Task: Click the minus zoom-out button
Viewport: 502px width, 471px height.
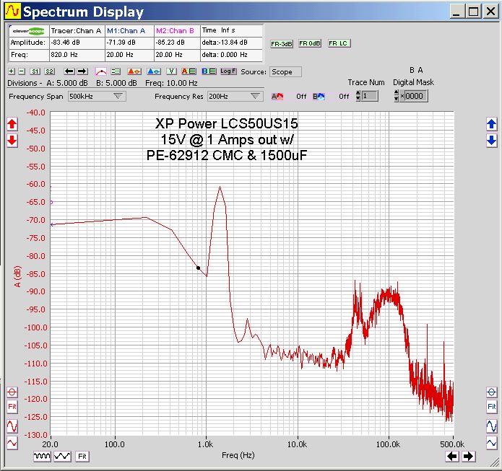Action: pos(22,71)
